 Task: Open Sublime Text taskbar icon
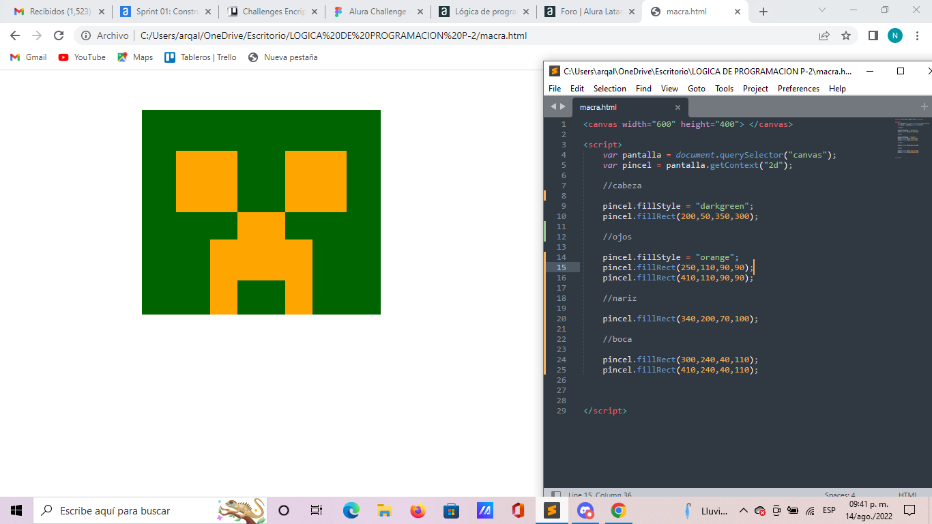551,510
